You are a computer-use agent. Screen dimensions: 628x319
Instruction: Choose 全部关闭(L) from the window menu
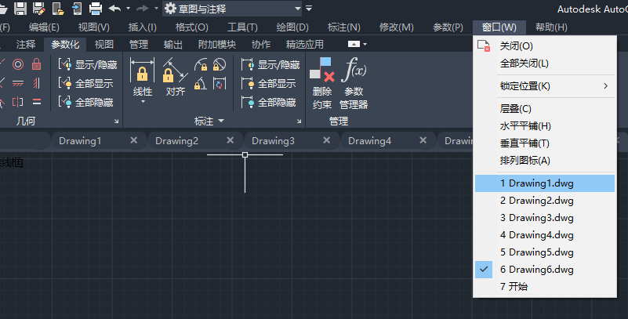coord(545,63)
